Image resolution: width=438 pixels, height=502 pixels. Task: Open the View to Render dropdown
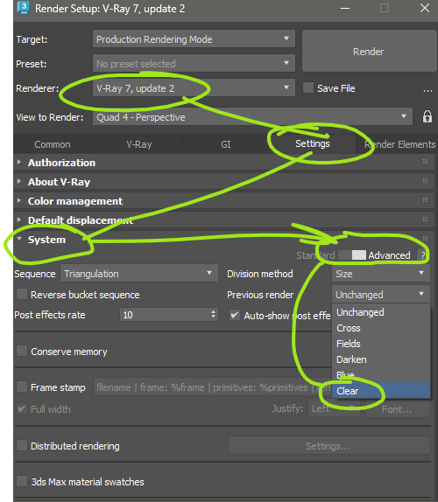252,116
